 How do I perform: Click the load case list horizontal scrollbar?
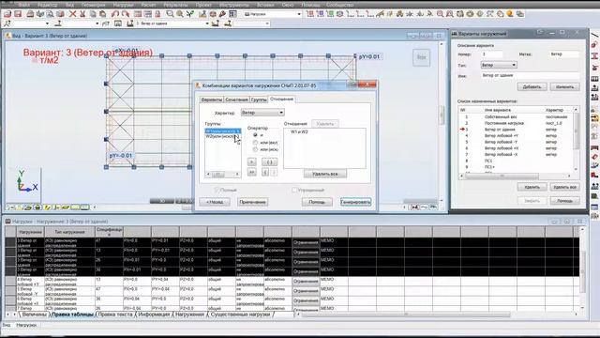(516, 176)
